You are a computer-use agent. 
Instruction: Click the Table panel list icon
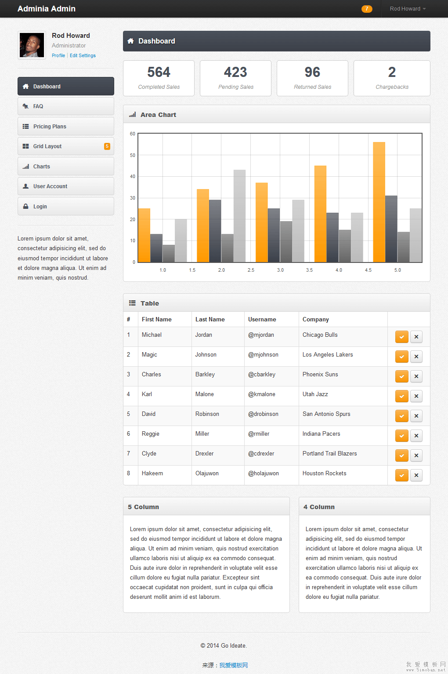(x=132, y=303)
